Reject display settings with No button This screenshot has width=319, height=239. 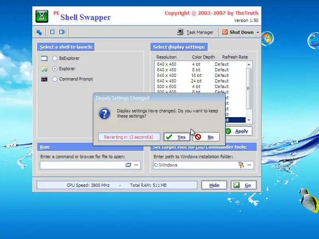click(206, 137)
